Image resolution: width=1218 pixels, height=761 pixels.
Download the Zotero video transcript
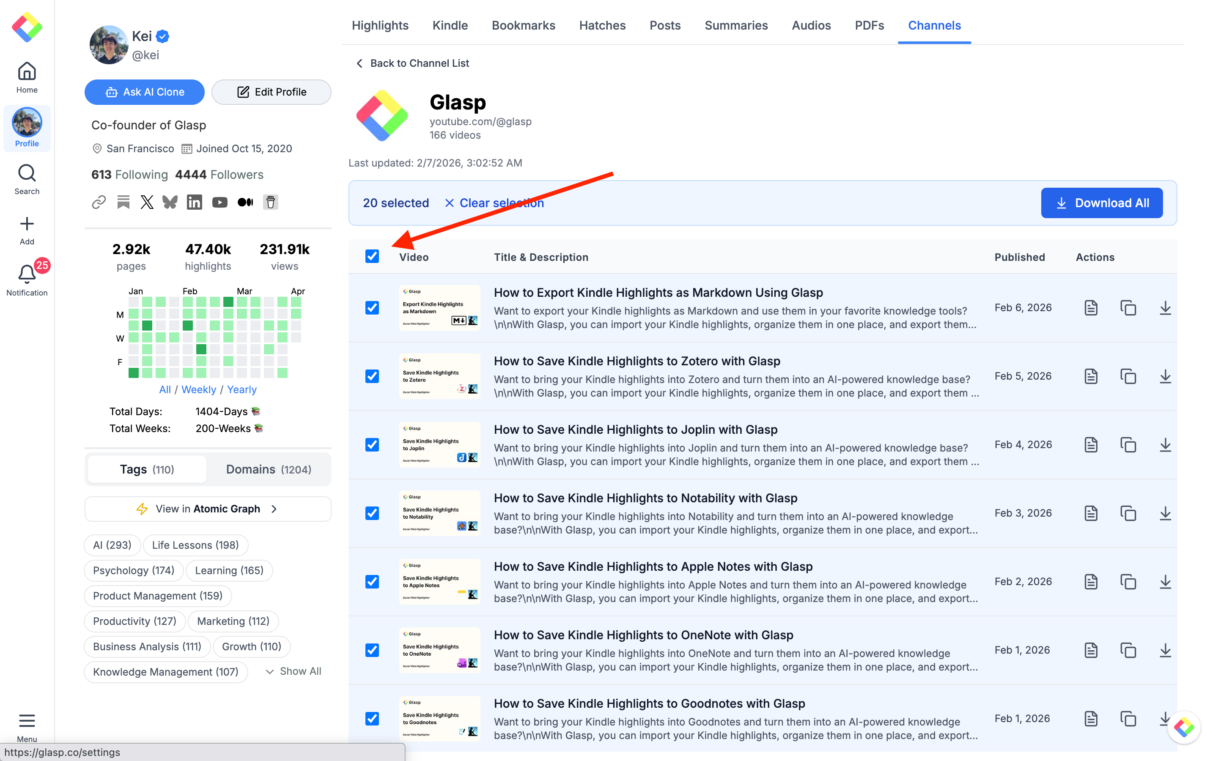(x=1165, y=376)
